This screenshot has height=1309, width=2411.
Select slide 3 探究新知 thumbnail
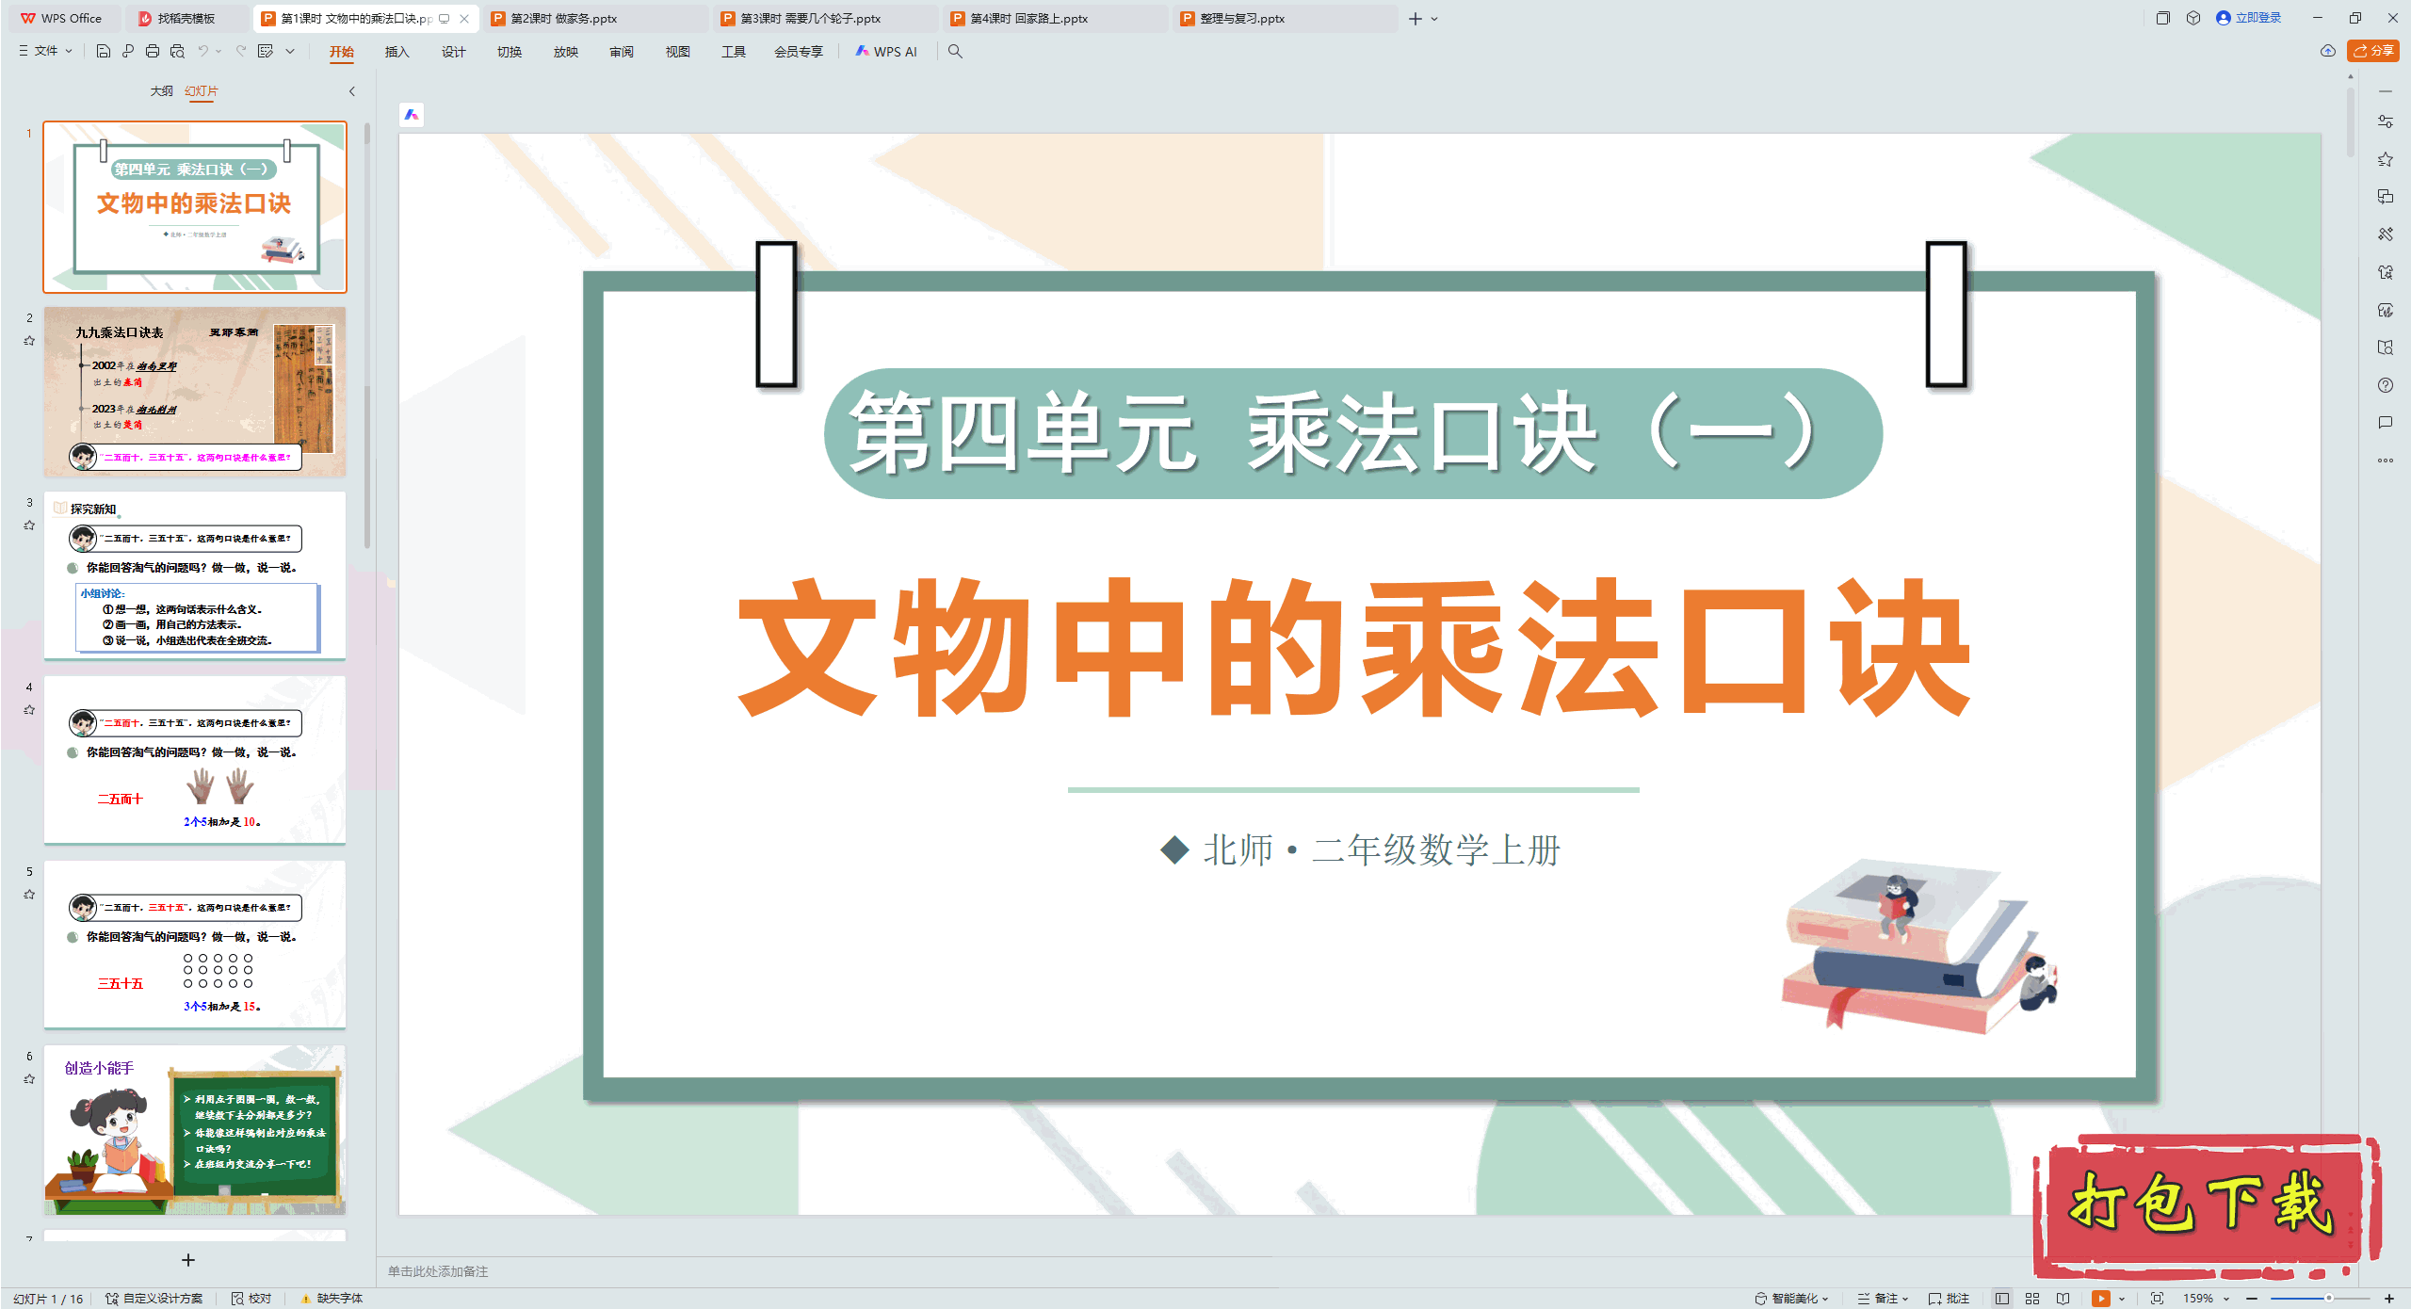(x=195, y=574)
